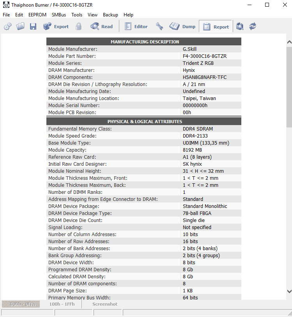This screenshot has height=317, width=292.
Task: Click the 8192 MB capacity value
Action: [192, 150]
